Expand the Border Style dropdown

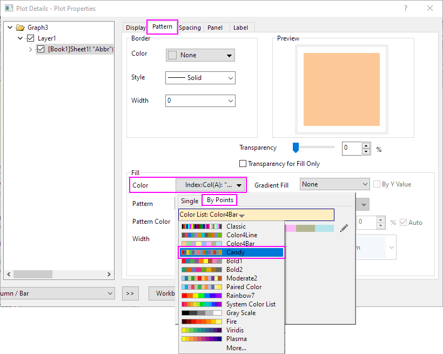click(x=200, y=78)
